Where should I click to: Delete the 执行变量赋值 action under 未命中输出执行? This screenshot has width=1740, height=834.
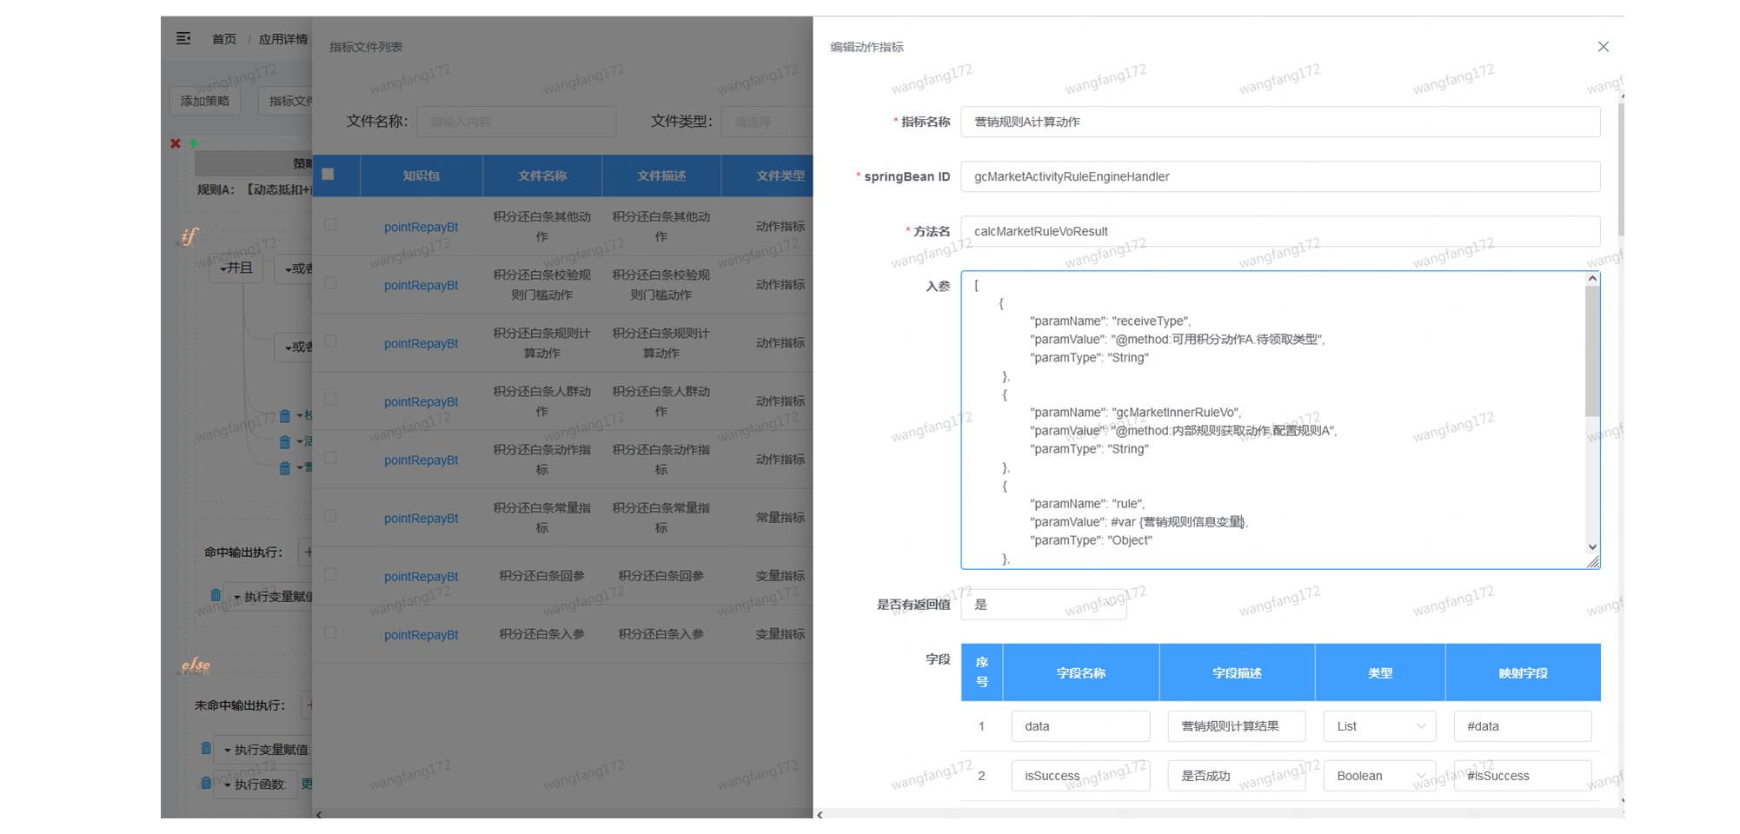(x=206, y=748)
